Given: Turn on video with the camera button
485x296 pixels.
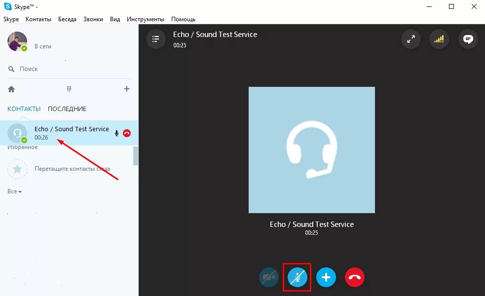Looking at the screenshot, I should pos(269,277).
